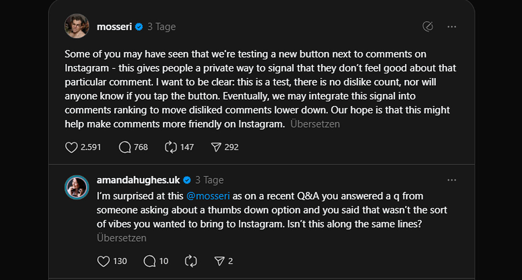This screenshot has width=522, height=280.
Task: Share the amandahughes.uk reply via send icon
Action: [x=219, y=261]
